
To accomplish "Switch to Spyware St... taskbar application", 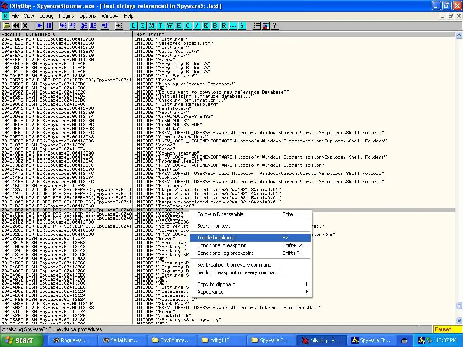I will click(372, 341).
